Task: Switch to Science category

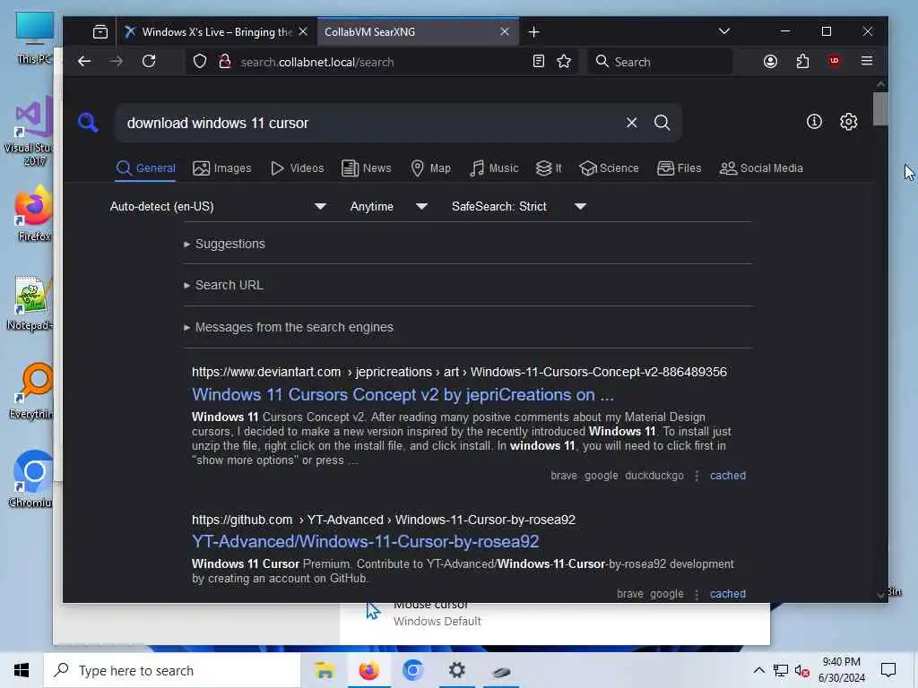Action: (609, 168)
